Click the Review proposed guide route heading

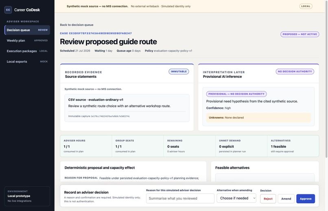[x=108, y=42]
